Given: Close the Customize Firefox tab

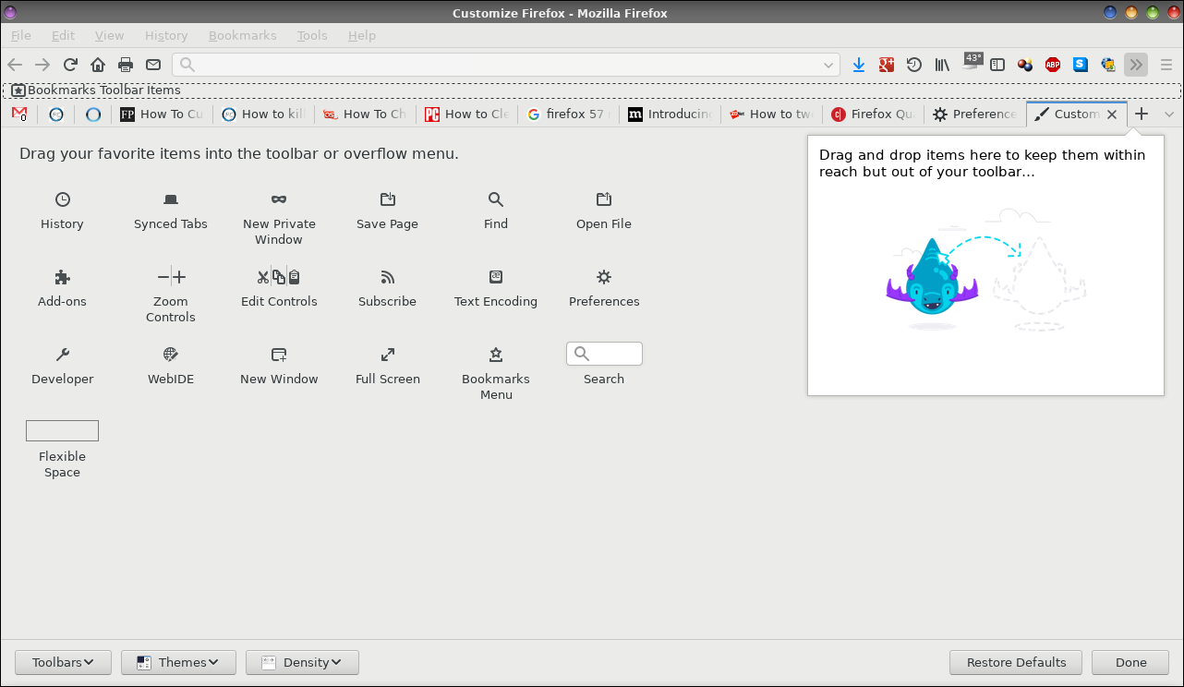Looking at the screenshot, I should (x=1112, y=114).
